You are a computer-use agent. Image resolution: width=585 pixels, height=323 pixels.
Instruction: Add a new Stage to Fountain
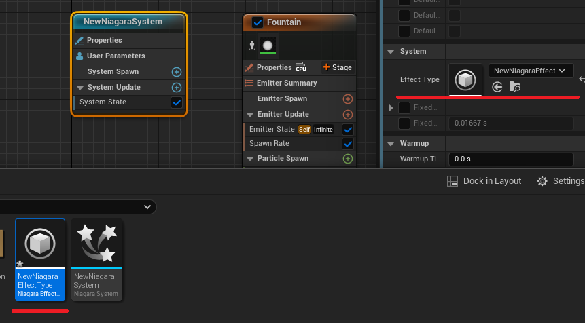337,67
